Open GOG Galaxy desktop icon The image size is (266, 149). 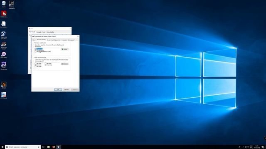[4, 55]
